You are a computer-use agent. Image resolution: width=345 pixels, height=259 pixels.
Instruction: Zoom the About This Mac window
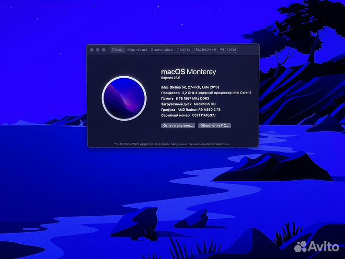click(103, 50)
